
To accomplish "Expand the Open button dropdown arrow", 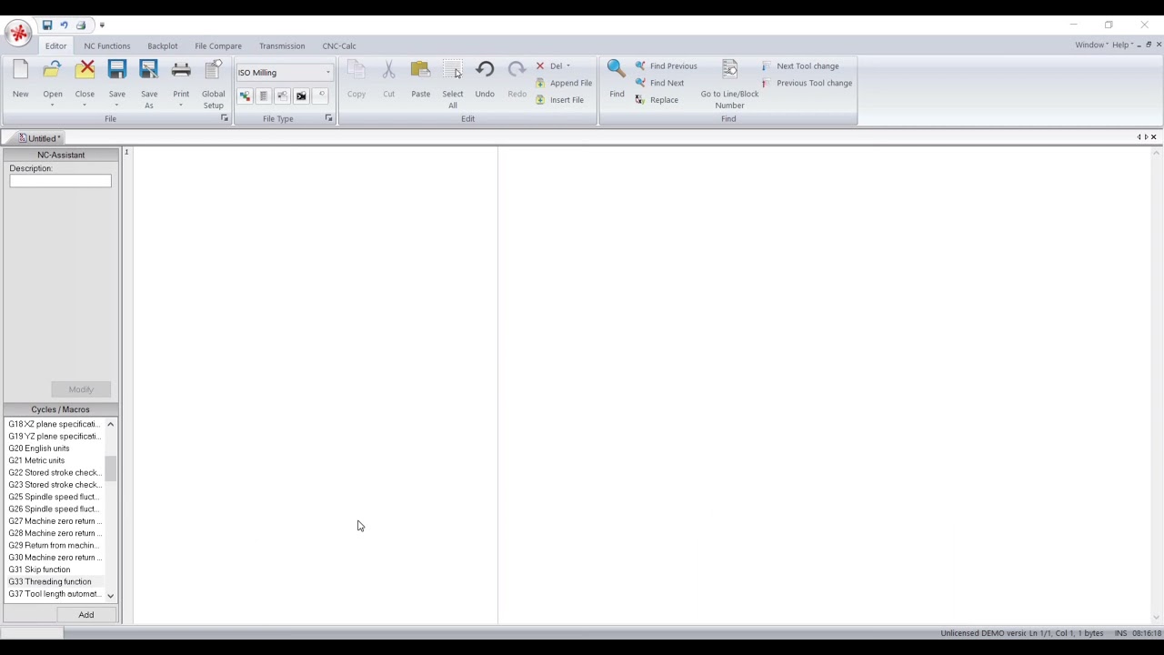I will click(x=53, y=106).
